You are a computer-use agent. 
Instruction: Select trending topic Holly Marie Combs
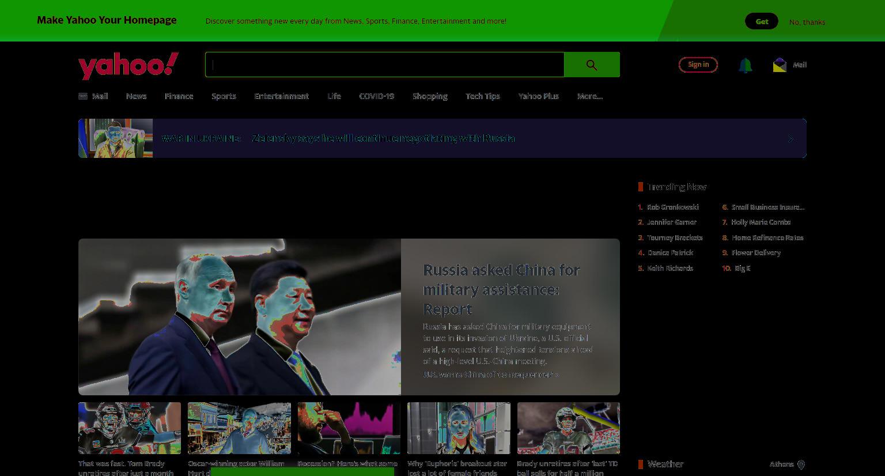761,222
